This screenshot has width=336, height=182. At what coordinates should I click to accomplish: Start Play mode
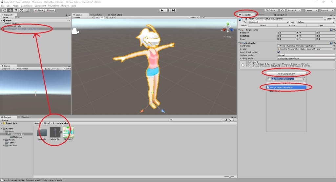pos(162,10)
